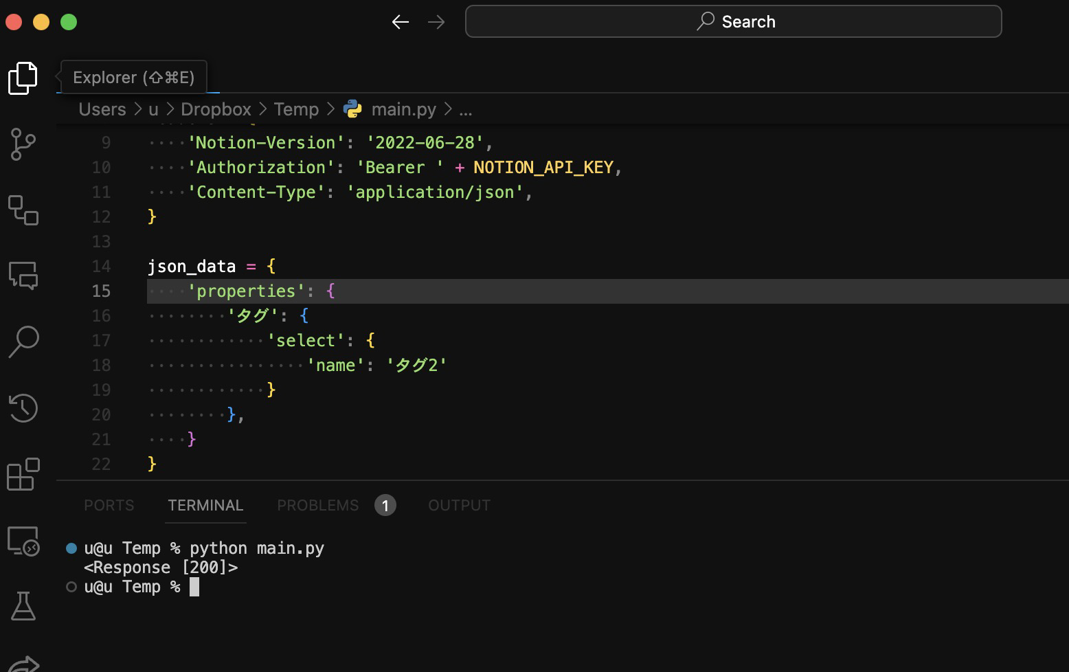The height and width of the screenshot is (672, 1069).
Task: Click the yellow minimize window button
Action: (x=41, y=22)
